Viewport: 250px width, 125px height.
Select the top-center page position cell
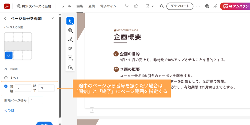point(18,37)
